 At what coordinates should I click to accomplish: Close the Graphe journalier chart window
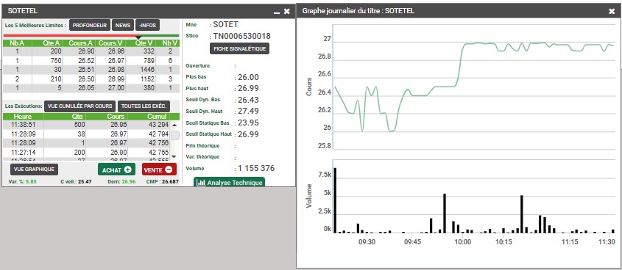(x=612, y=12)
